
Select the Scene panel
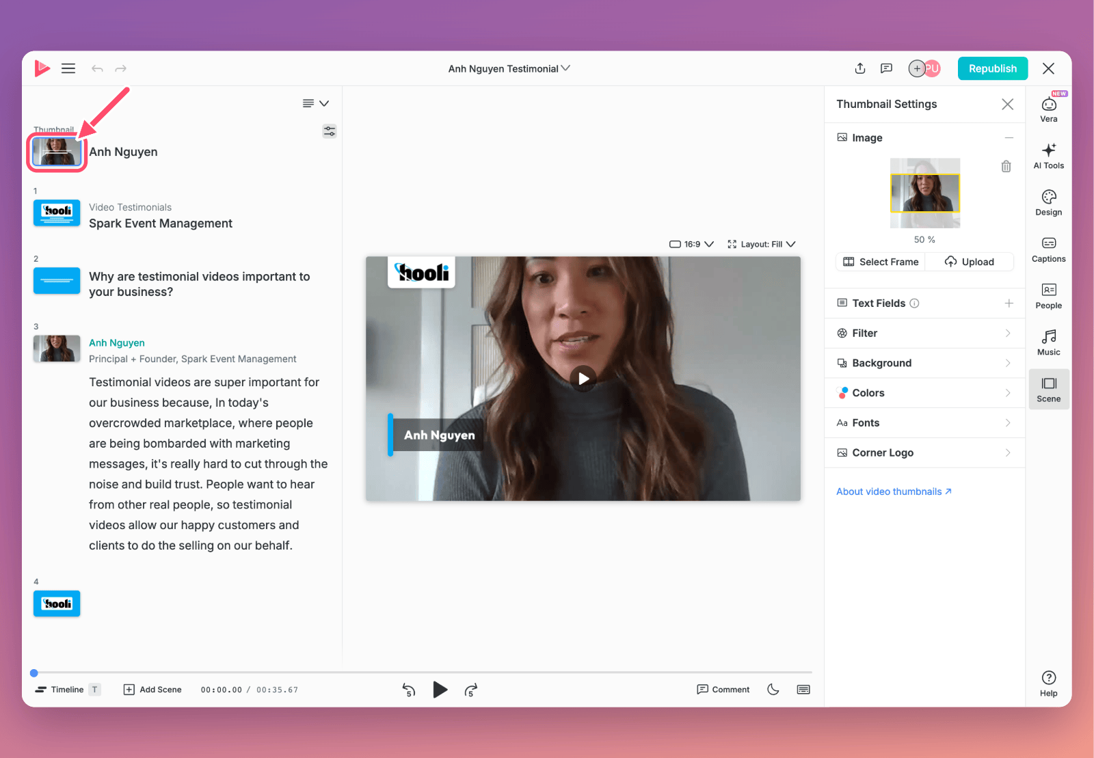[x=1049, y=389]
